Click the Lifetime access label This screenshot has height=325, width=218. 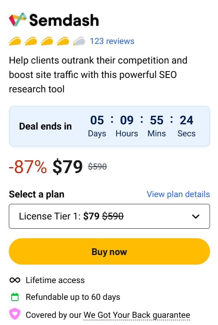pyautogui.click(x=55, y=280)
